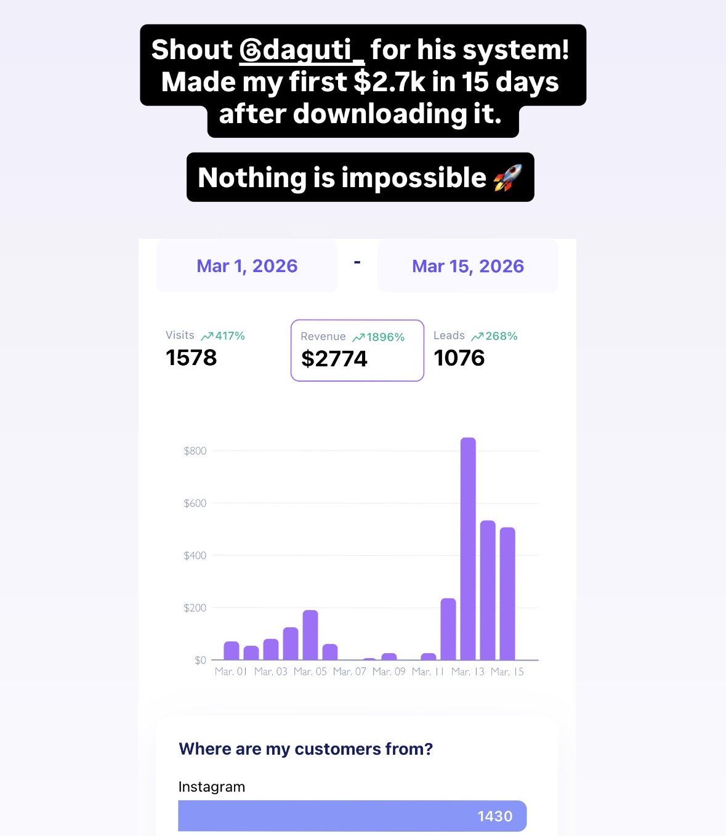The width and height of the screenshot is (726, 836).
Task: Click the 'Where are my customers from?' heading
Action: pos(306,749)
